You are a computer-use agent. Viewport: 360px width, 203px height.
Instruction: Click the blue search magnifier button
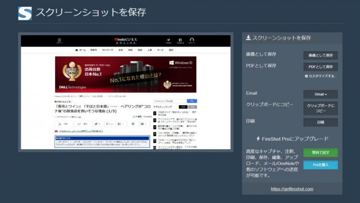(192, 101)
